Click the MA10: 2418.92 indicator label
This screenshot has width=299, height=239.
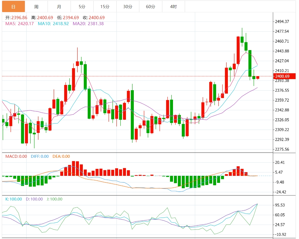(x=53, y=24)
